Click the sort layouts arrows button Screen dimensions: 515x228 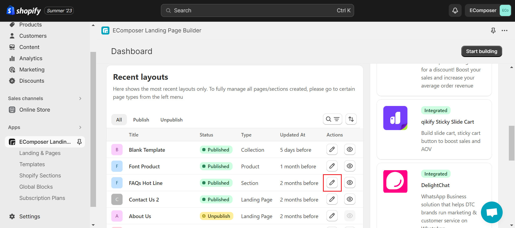click(351, 119)
